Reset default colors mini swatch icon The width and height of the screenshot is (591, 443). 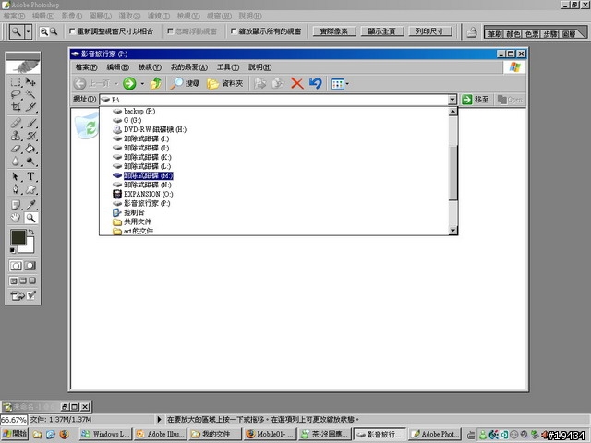click(12, 250)
